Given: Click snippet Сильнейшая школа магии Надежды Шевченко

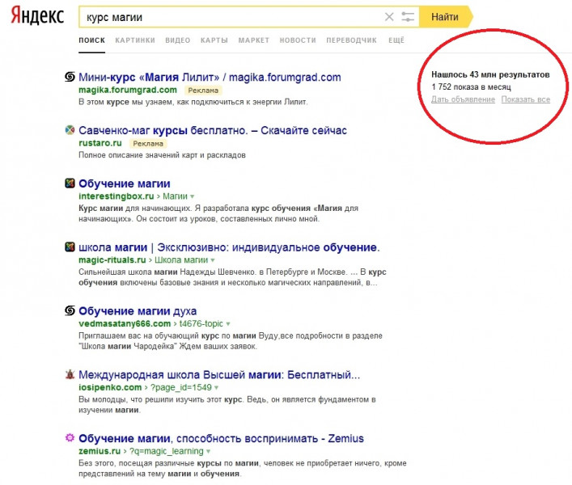Looking at the screenshot, I should (232, 277).
